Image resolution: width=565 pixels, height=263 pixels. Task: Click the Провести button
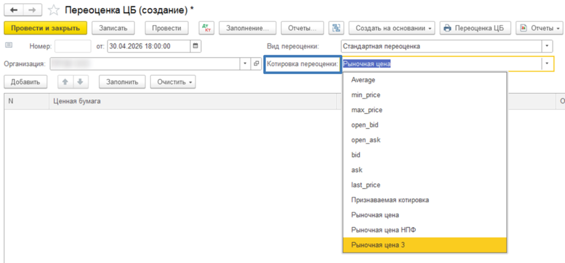tap(167, 28)
